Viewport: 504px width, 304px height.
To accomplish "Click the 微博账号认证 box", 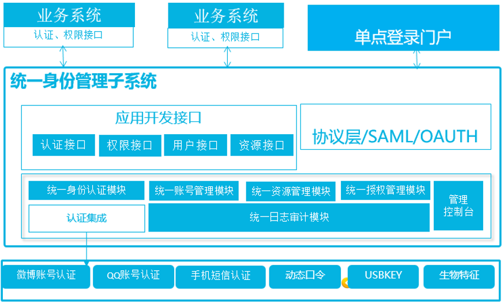I will (46, 276).
